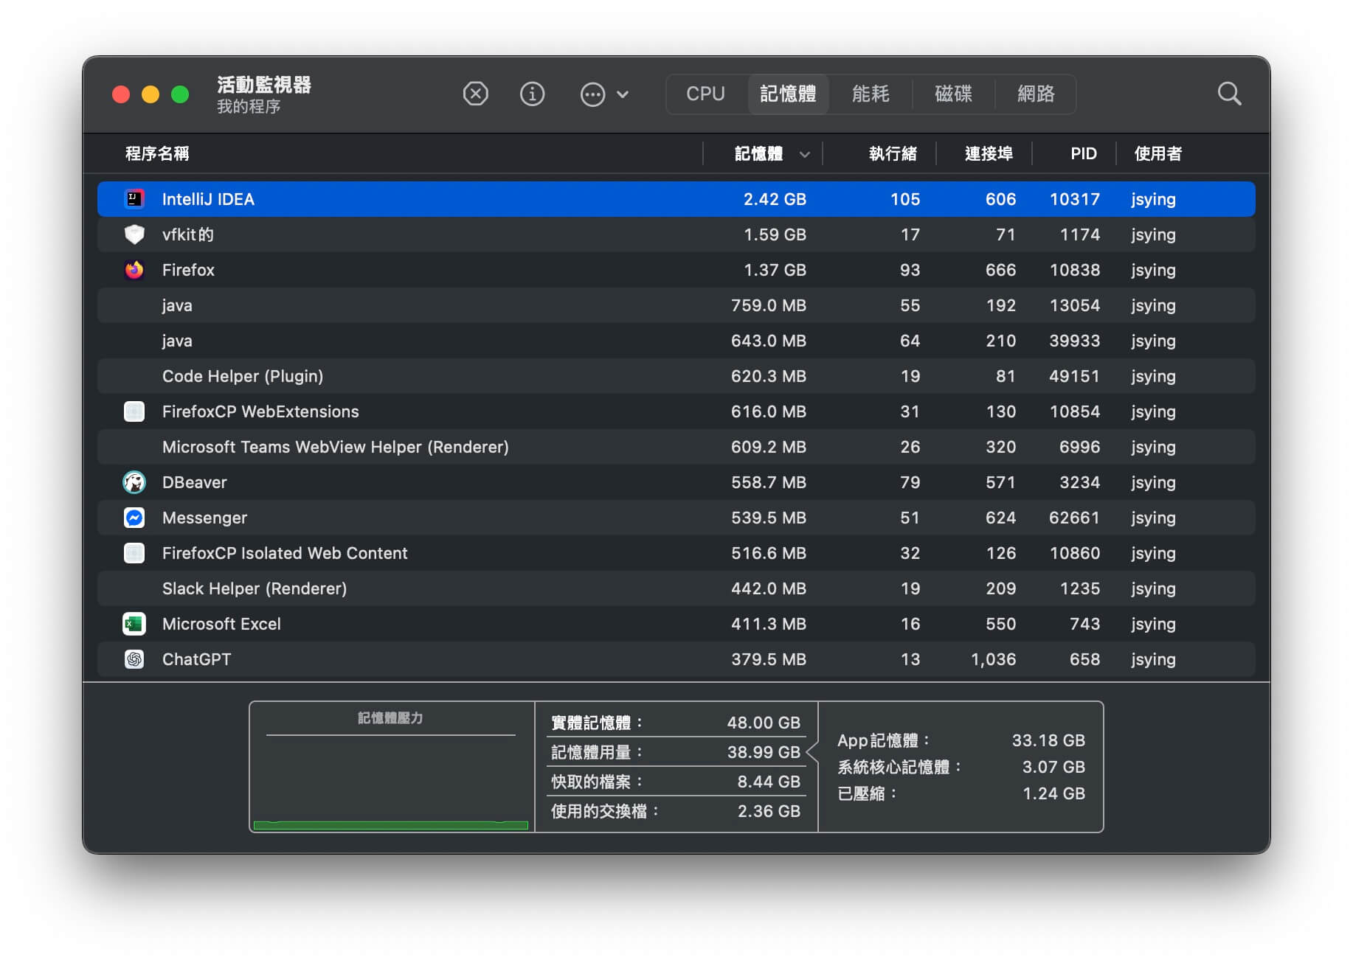Click the 1.37 GB memory value
Image resolution: width=1353 pixels, height=963 pixels.
[x=775, y=270]
